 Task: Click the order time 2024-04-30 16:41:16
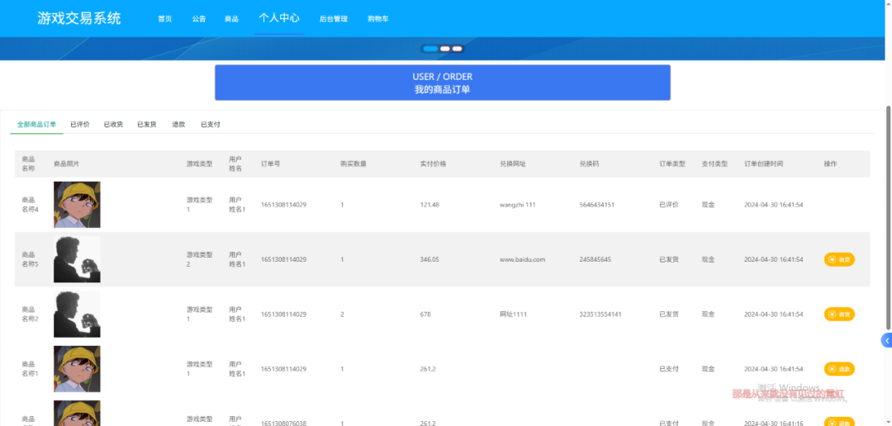[774, 424]
